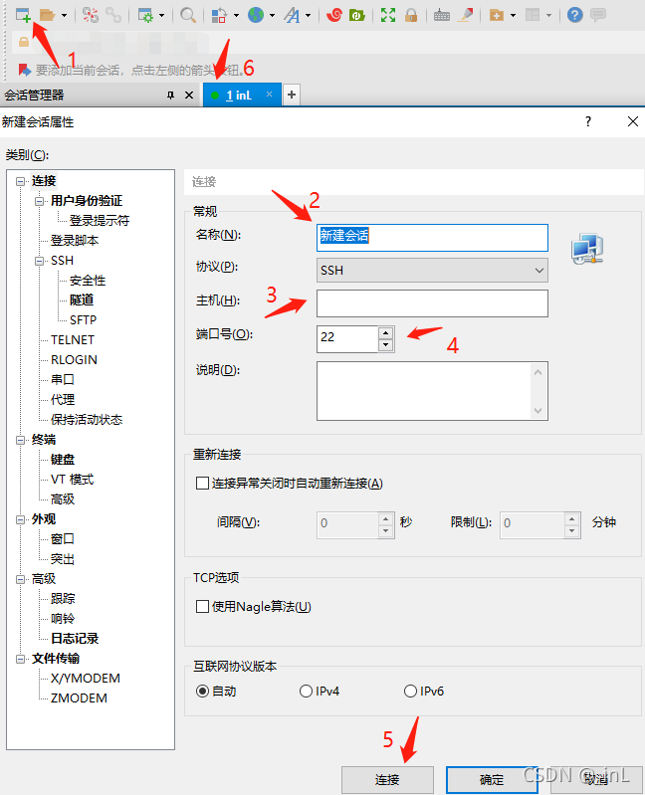Viewport: 645px width, 795px height.
Task: Select the IPv6 radio button
Action: [410, 692]
